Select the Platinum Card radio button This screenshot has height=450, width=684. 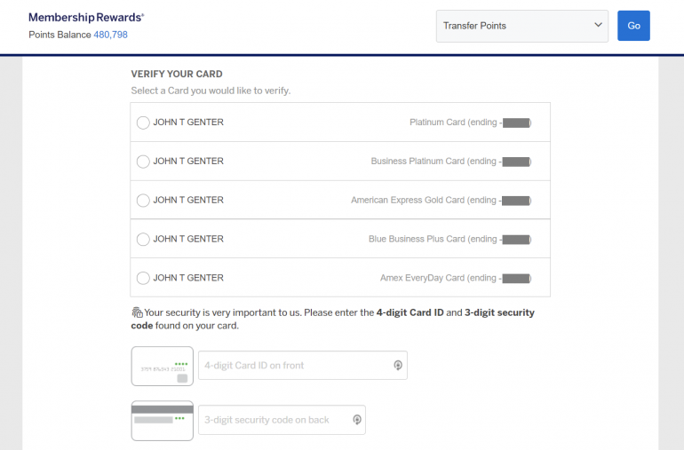(x=143, y=122)
